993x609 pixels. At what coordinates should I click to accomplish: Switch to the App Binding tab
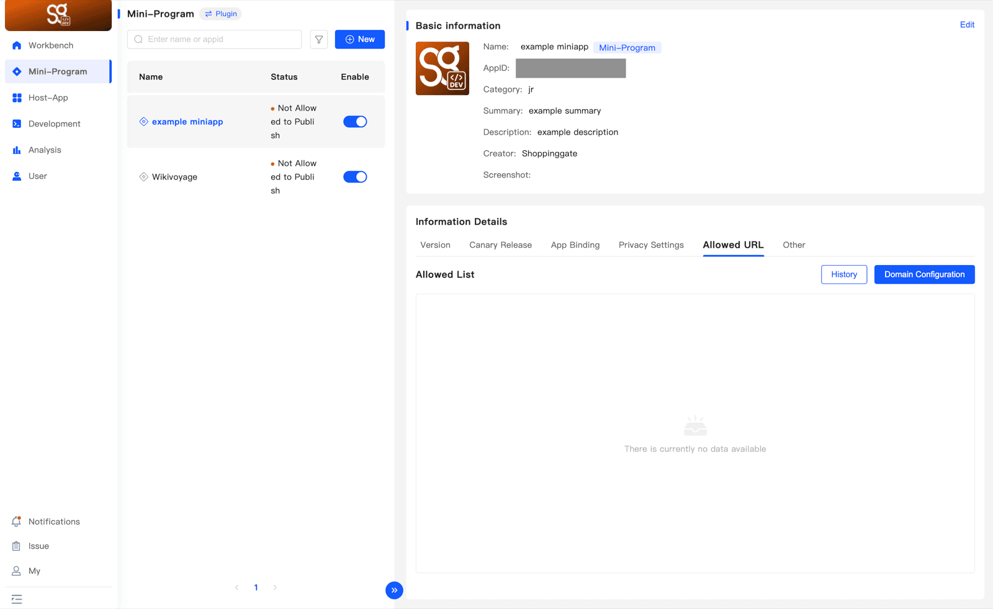point(575,245)
